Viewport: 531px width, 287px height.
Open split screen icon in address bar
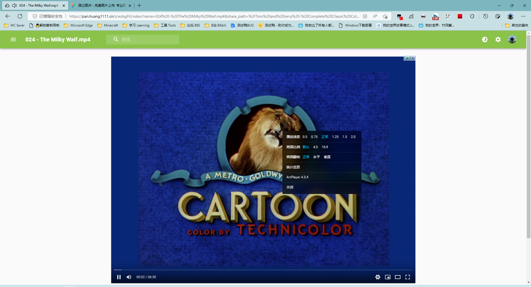(365, 16)
